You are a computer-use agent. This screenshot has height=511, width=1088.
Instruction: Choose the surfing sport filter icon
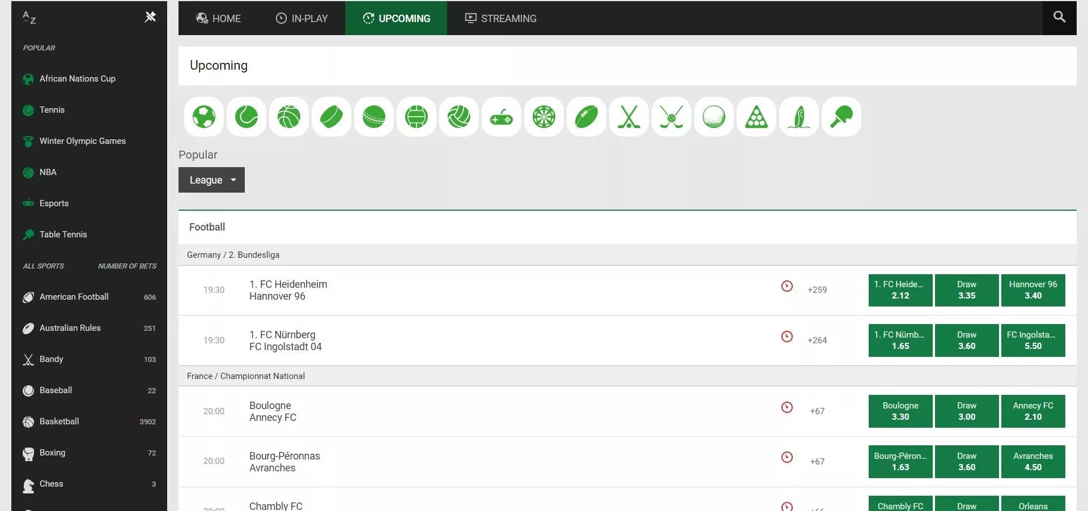click(799, 117)
